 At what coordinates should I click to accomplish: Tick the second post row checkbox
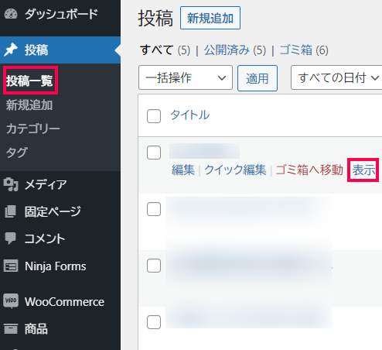pyautogui.click(x=154, y=209)
